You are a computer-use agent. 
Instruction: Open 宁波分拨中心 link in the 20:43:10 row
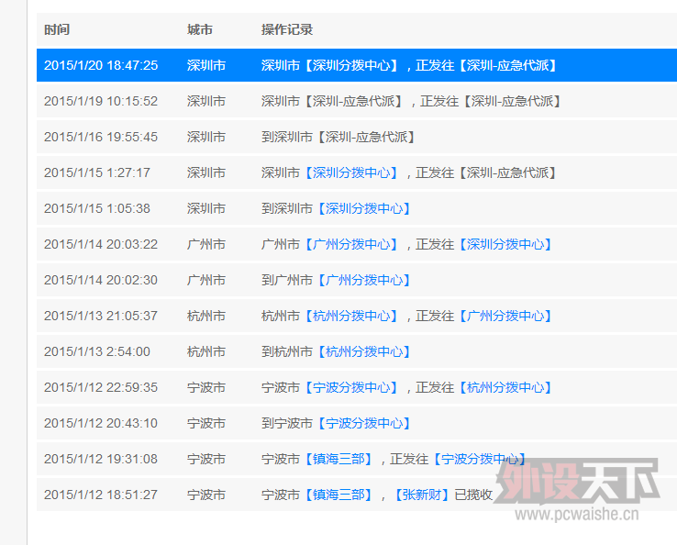[x=364, y=423]
